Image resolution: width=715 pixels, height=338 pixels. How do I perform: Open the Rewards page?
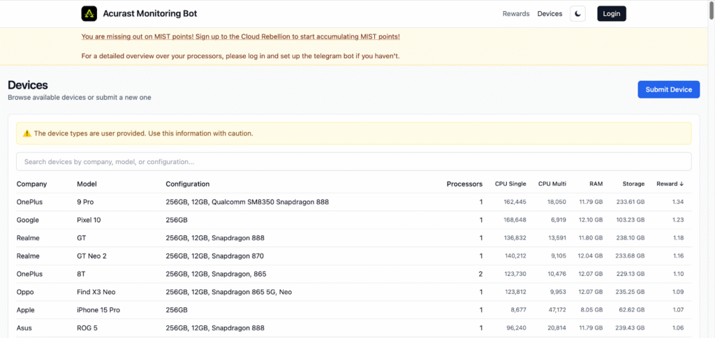pos(515,14)
